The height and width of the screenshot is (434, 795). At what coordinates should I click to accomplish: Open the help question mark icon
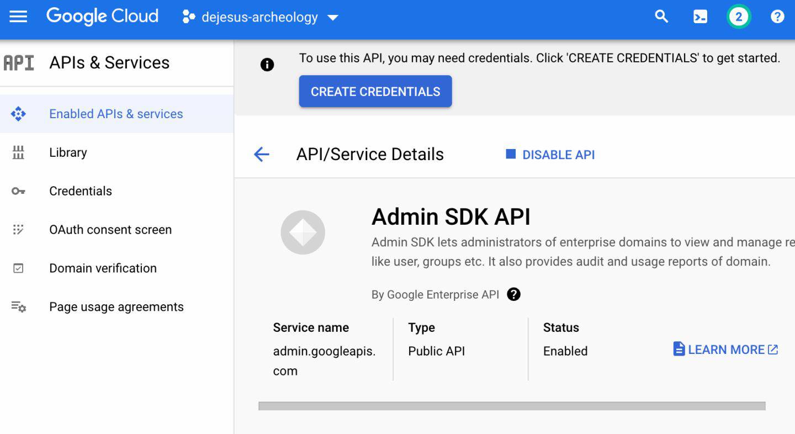(x=777, y=17)
